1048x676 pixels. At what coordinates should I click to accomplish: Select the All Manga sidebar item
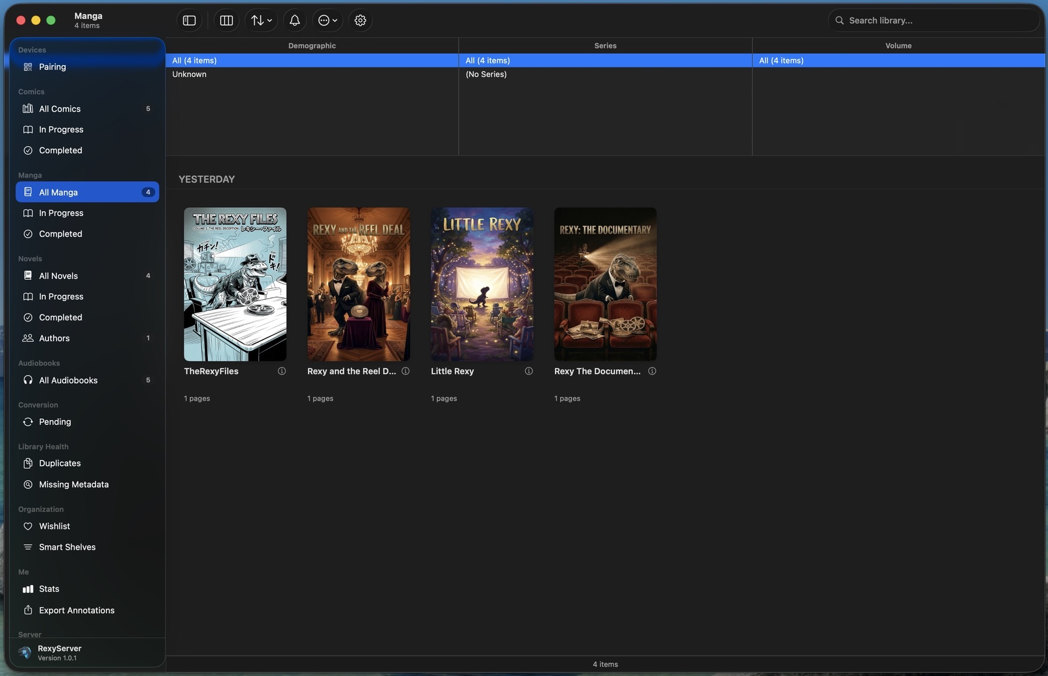click(x=87, y=192)
